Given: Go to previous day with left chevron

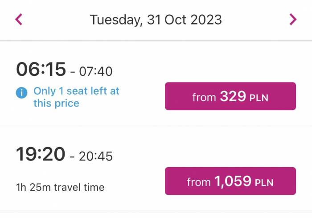Looking at the screenshot, I should 19,19.
